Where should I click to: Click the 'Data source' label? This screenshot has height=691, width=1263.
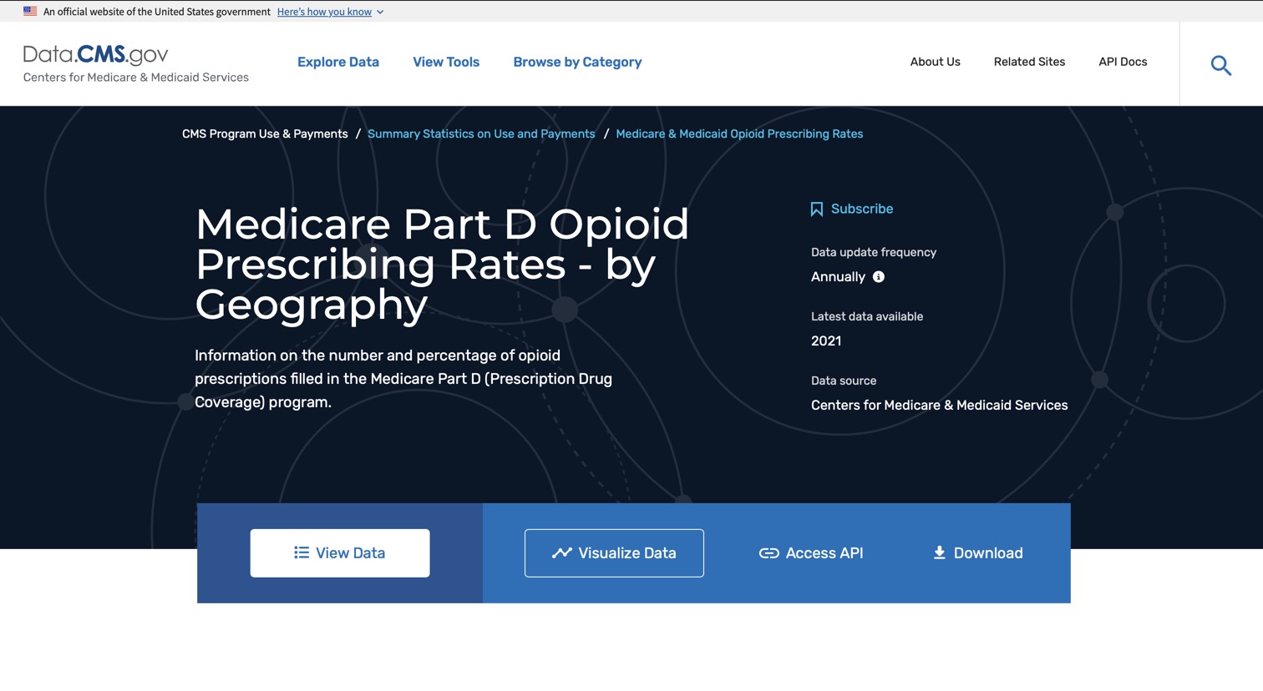pyautogui.click(x=844, y=381)
